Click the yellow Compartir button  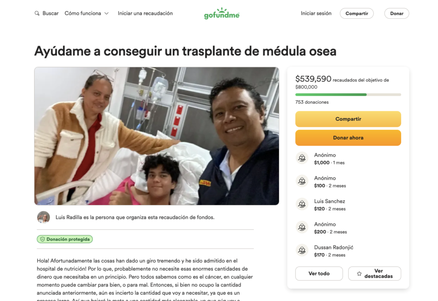coord(348,119)
